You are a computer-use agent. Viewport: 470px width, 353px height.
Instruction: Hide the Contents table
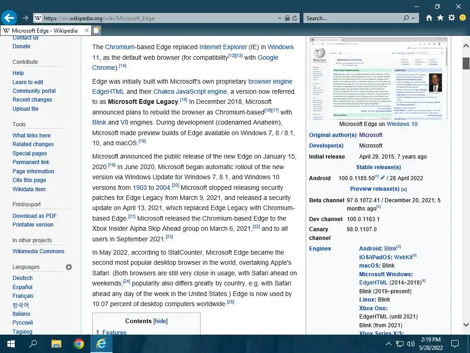pos(160,321)
